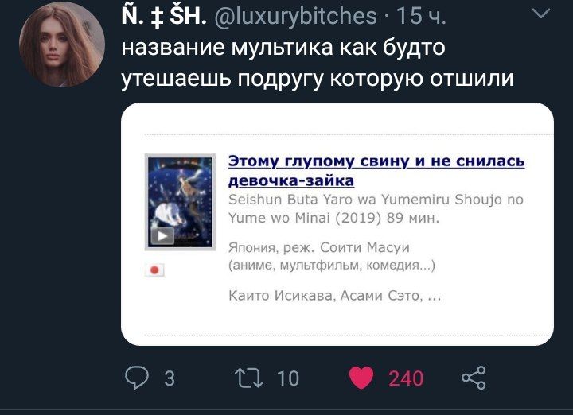The image size is (573, 415).
Task: View the retweet count 10
Action: tap(288, 378)
